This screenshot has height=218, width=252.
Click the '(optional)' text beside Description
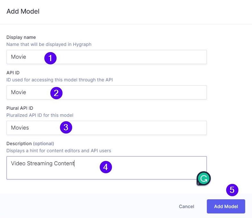(44, 143)
